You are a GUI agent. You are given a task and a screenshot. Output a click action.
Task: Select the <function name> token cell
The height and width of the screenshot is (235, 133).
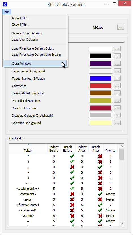(x=28, y=205)
